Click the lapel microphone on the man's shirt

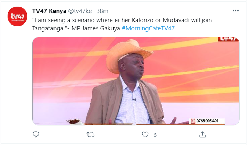coord(134,99)
